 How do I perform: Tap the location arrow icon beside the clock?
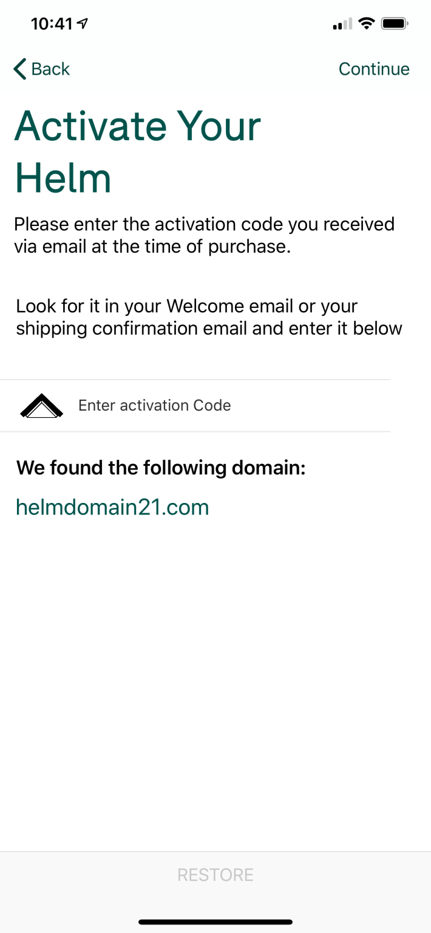coord(81,23)
